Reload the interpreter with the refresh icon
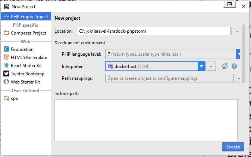The width and height of the screenshot is (251, 157). (225, 66)
